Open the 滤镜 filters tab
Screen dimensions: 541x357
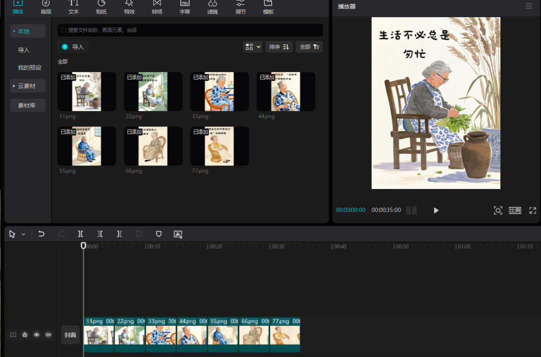point(212,7)
